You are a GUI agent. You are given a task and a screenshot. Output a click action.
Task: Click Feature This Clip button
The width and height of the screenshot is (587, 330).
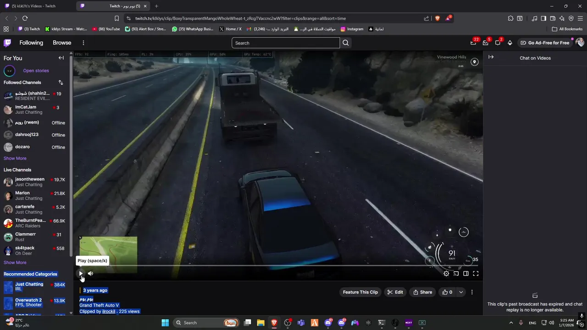[x=360, y=292]
